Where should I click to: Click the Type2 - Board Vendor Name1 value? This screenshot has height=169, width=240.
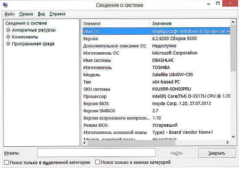[182, 132]
